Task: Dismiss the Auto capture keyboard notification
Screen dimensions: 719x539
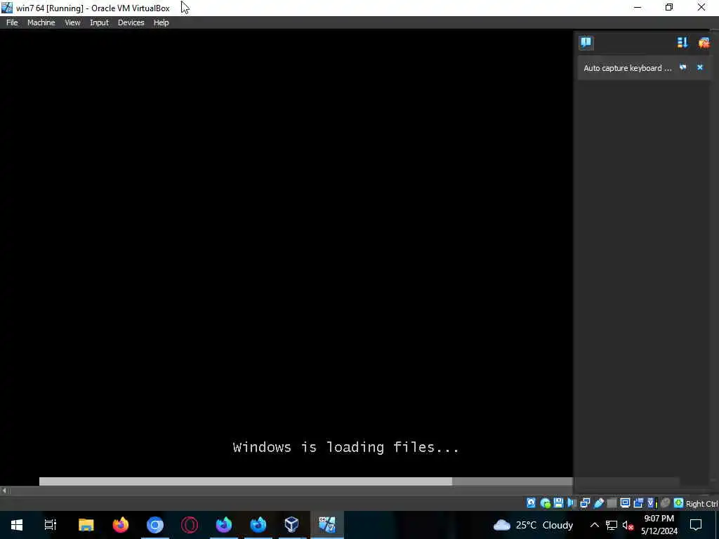Action: (700, 67)
